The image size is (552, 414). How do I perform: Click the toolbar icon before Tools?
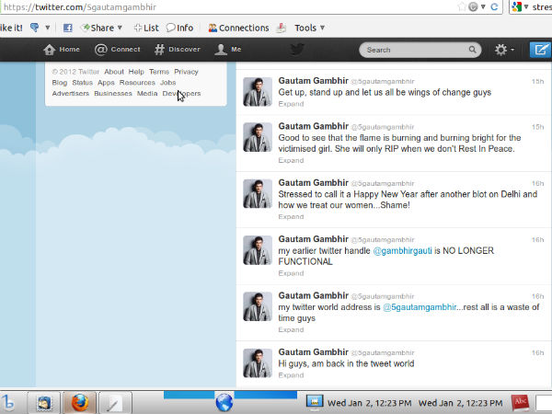[x=281, y=28]
